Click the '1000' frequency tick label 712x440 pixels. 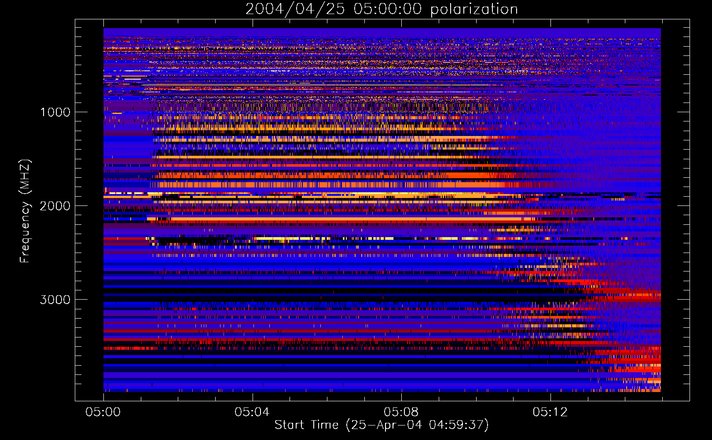coord(55,112)
